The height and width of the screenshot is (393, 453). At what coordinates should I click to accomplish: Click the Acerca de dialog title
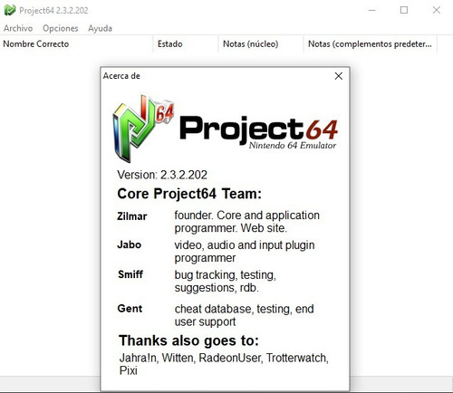click(121, 76)
